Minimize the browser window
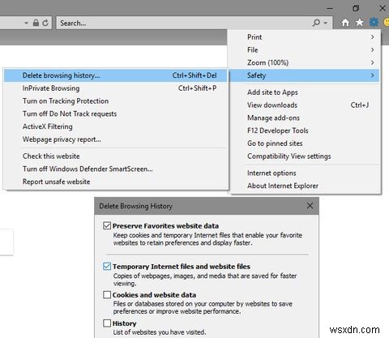This screenshot has height=338, width=389. point(330,9)
